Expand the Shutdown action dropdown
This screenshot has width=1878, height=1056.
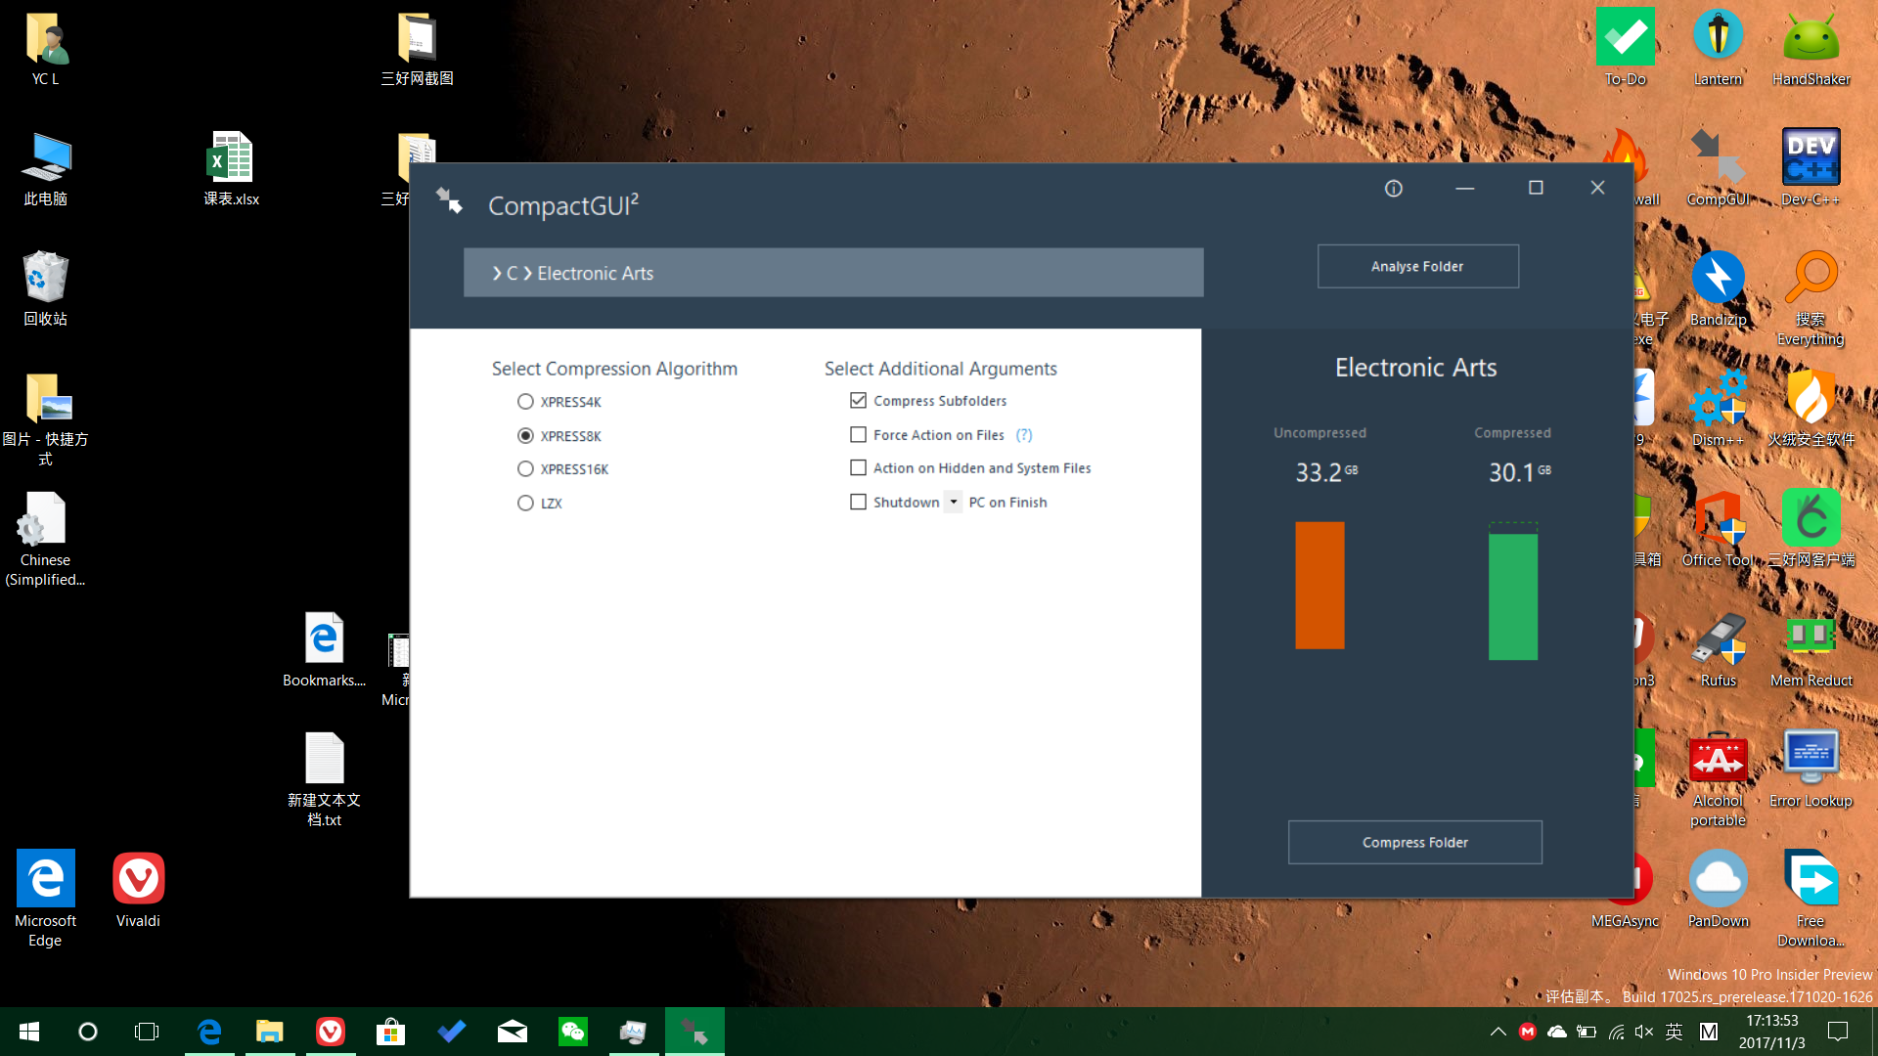tap(954, 503)
